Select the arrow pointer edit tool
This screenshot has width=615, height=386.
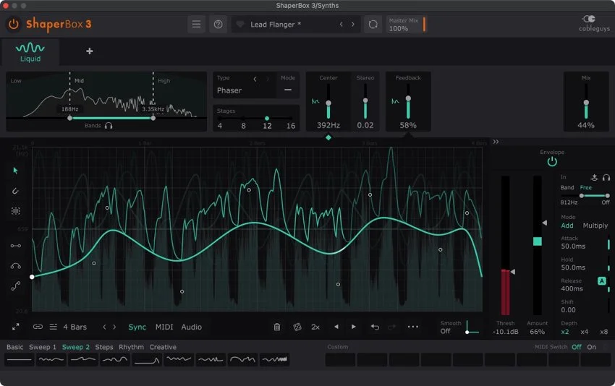click(x=15, y=171)
